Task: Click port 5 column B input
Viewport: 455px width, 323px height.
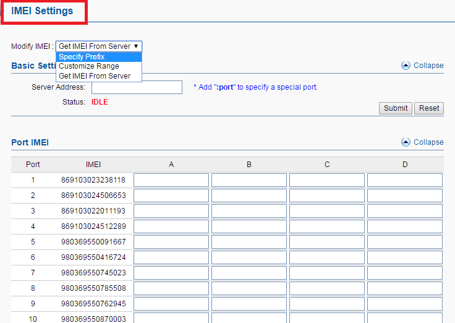Action: coord(249,242)
